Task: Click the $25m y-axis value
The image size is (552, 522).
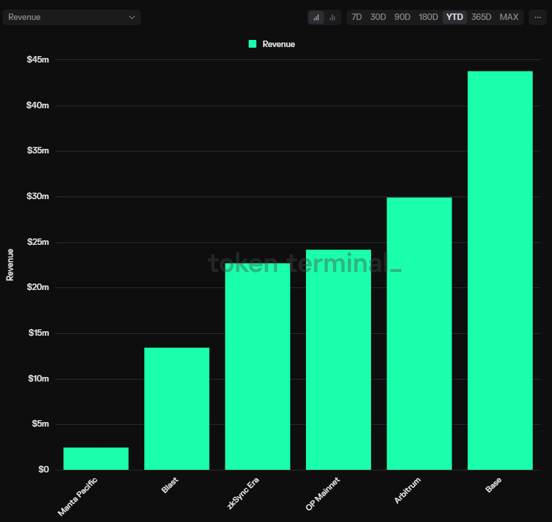Action: 38,242
